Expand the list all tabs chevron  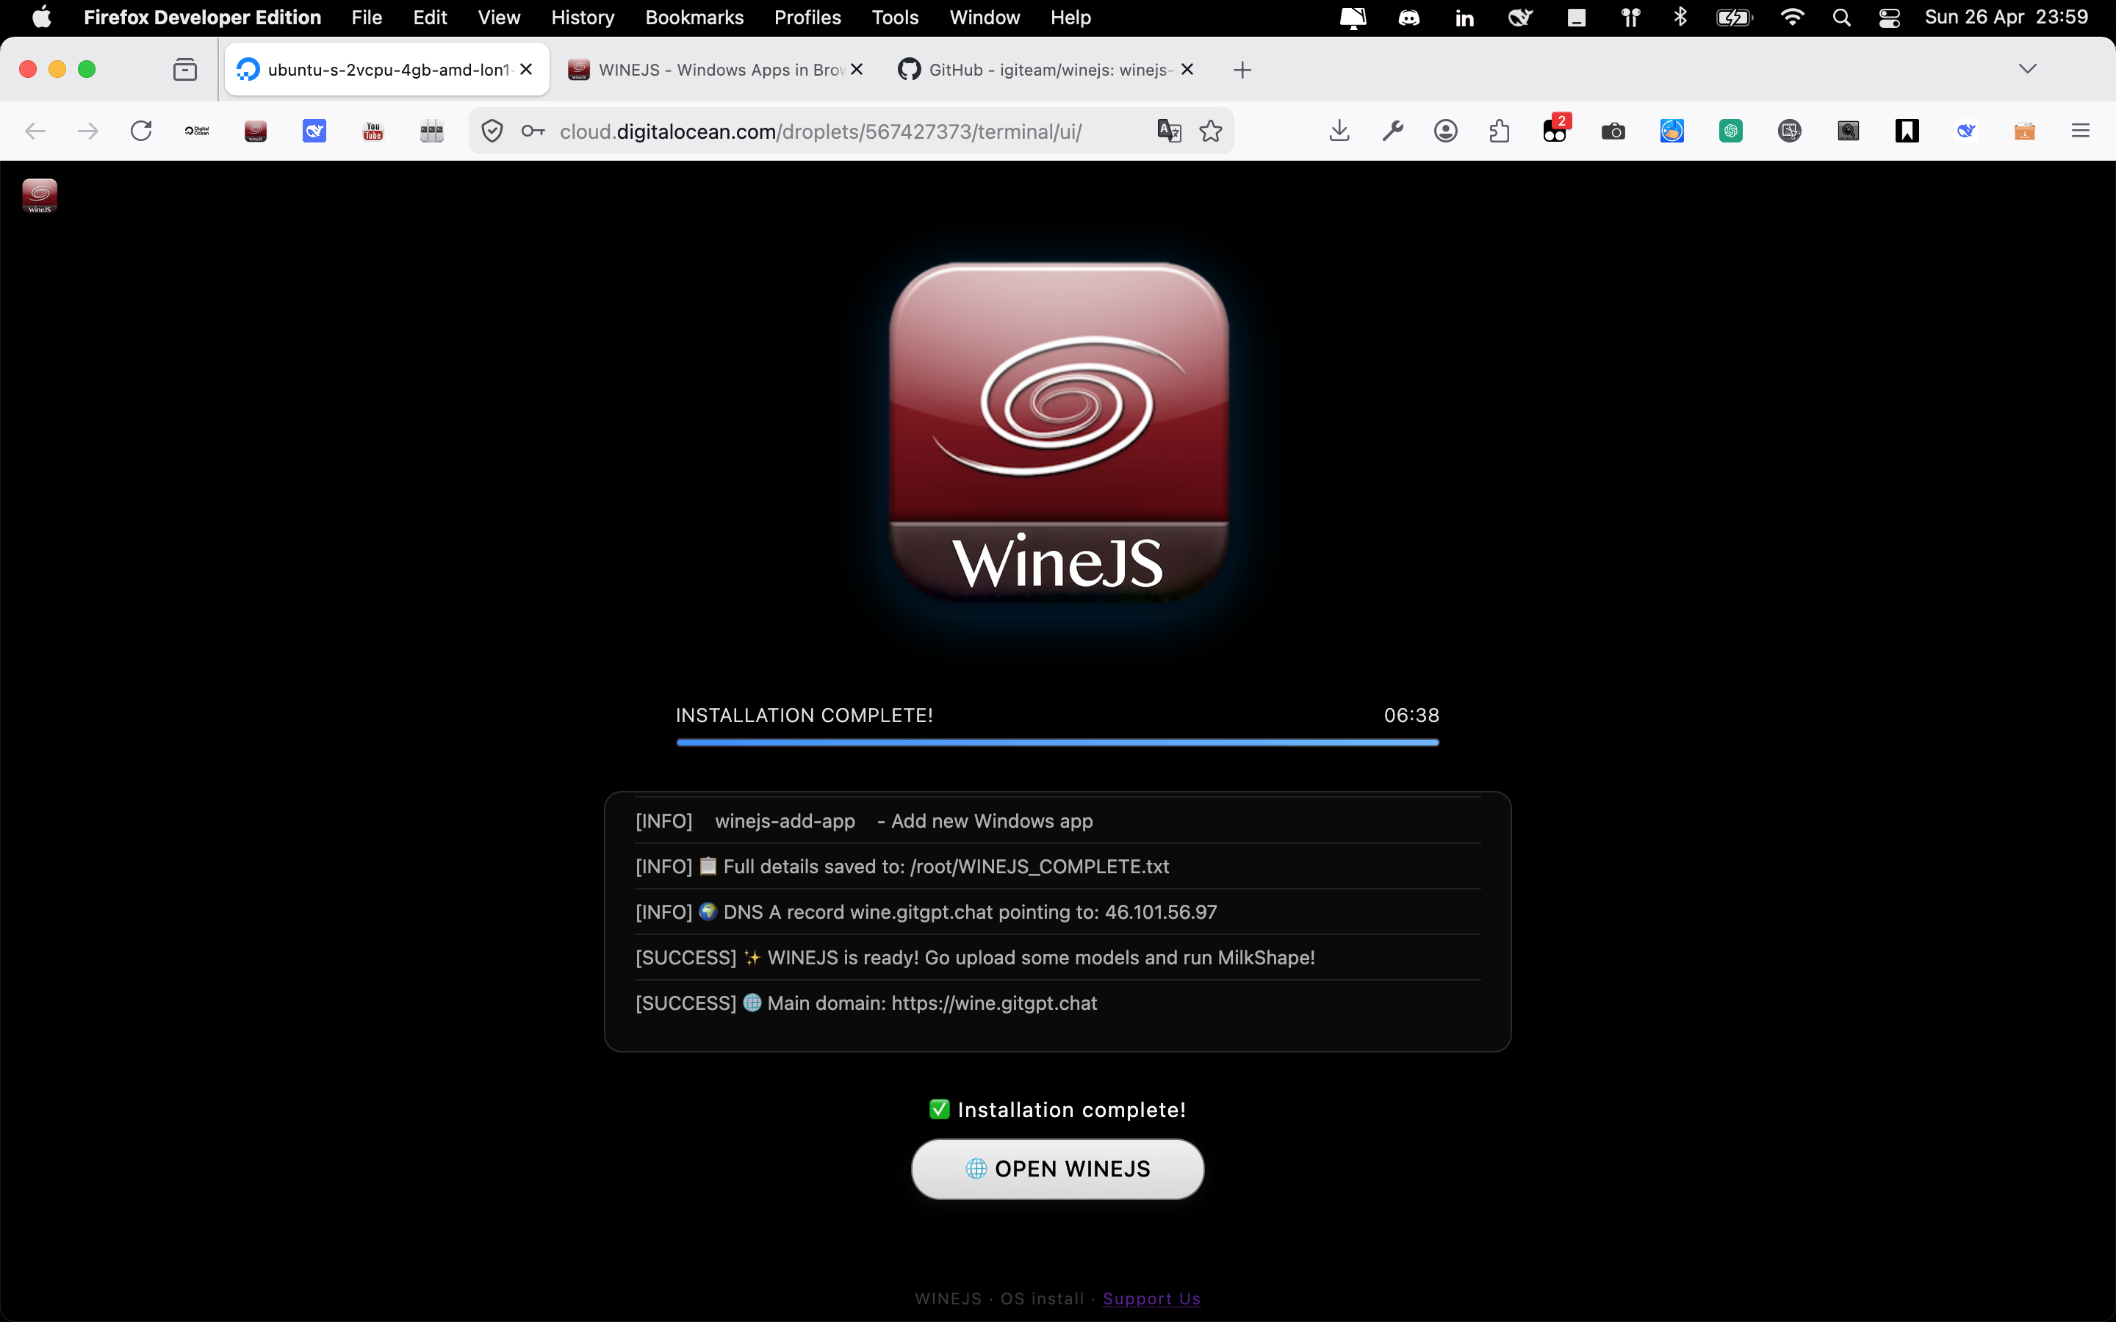tap(2028, 69)
